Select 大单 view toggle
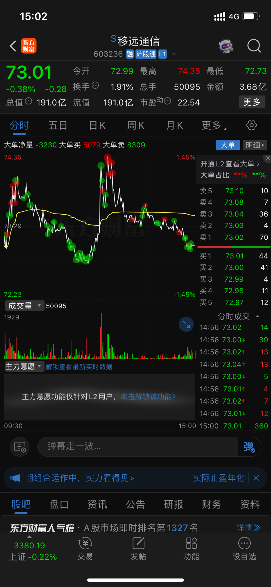 pyautogui.click(x=228, y=145)
